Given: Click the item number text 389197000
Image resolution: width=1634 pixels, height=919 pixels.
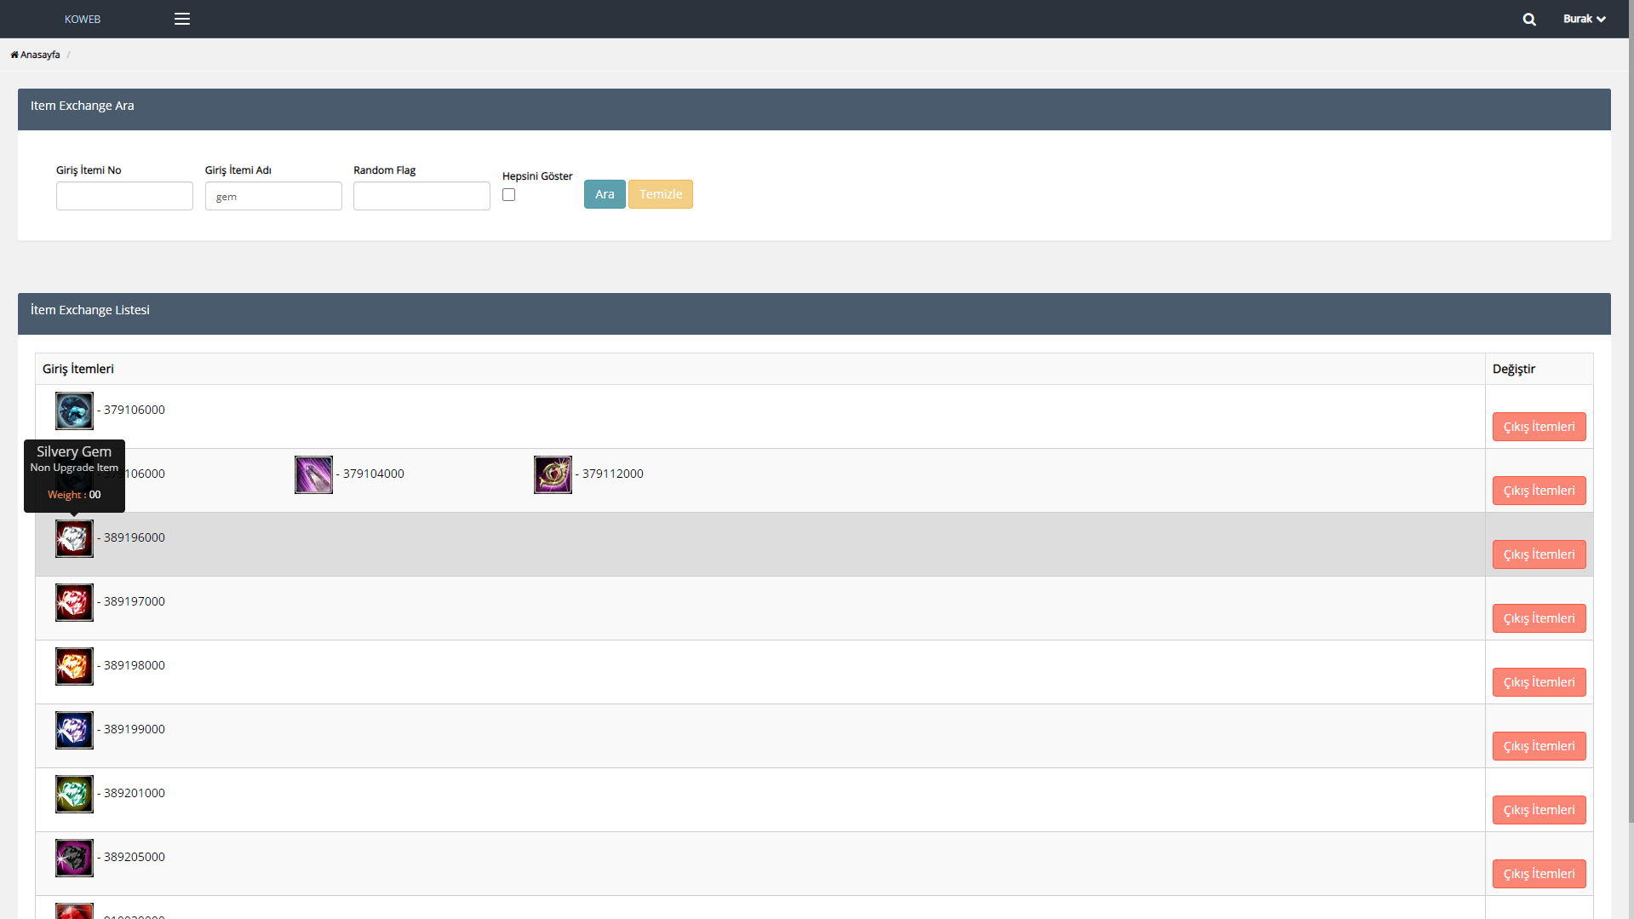Looking at the screenshot, I should [134, 601].
